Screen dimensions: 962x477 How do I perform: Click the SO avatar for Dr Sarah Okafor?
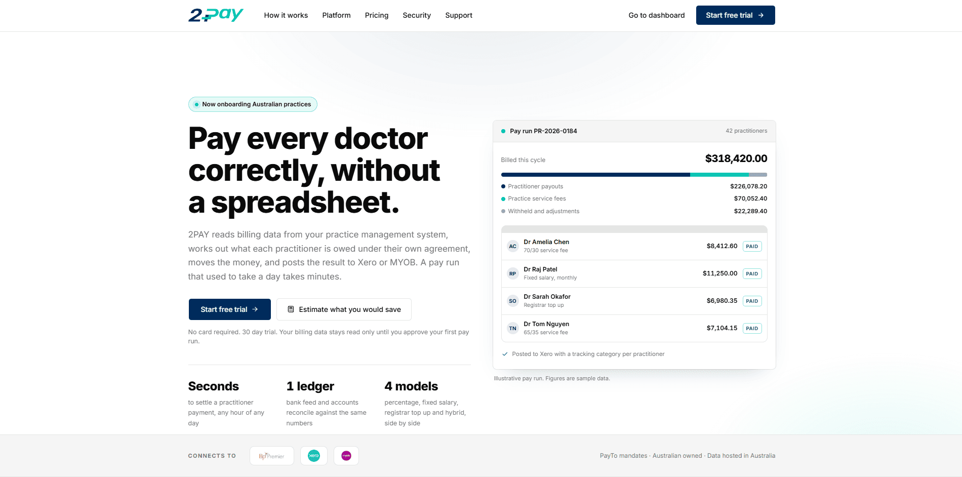(x=513, y=301)
